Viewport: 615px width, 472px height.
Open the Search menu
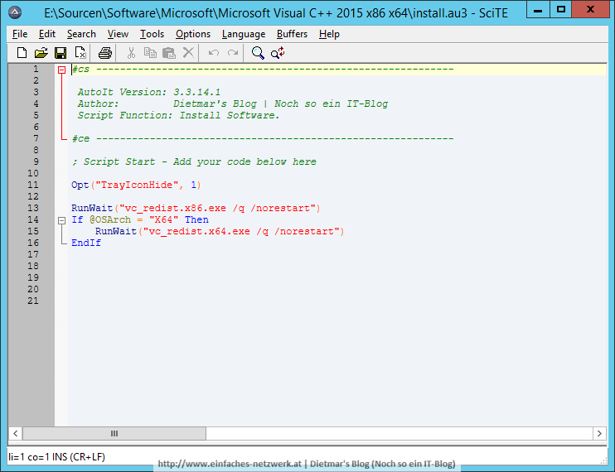point(81,34)
